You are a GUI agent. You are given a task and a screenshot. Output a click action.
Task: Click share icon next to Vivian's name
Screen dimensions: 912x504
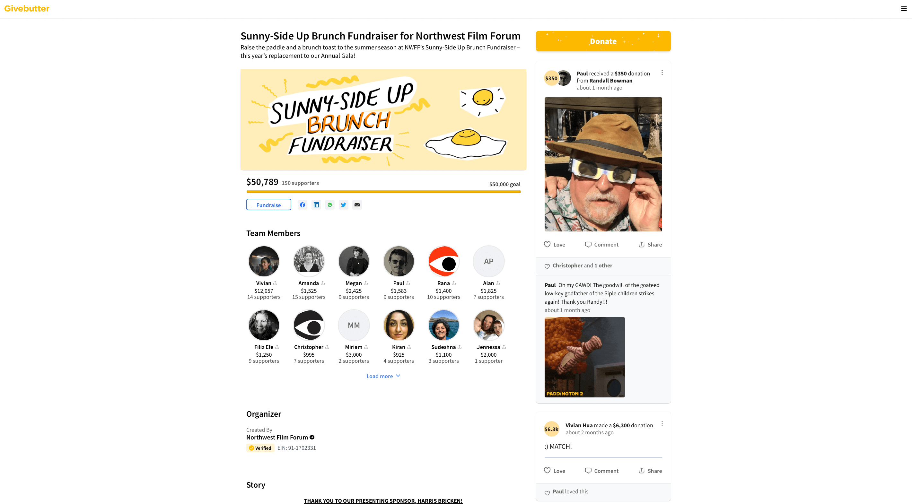pos(275,283)
